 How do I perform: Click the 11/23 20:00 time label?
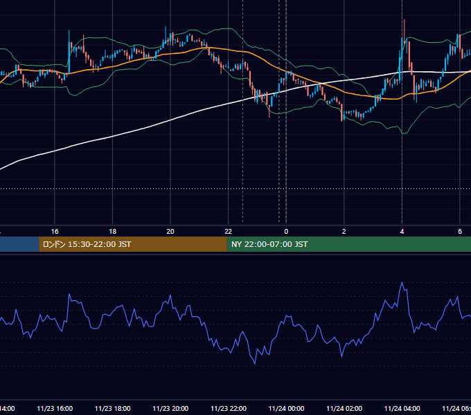coord(170,408)
